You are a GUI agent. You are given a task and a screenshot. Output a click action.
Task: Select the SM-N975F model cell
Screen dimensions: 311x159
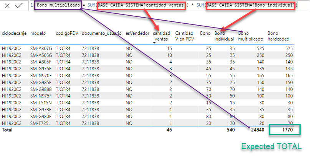click(x=41, y=96)
